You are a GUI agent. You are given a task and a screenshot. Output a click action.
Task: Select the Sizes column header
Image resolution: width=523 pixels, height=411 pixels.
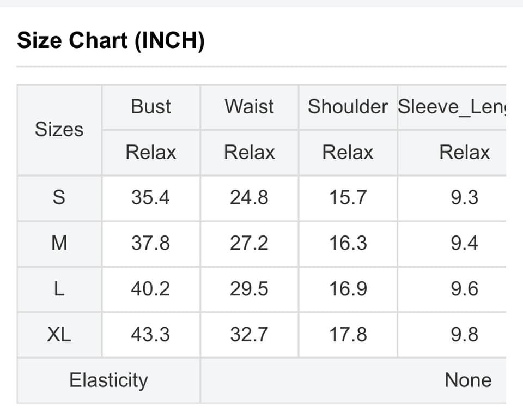[59, 130]
